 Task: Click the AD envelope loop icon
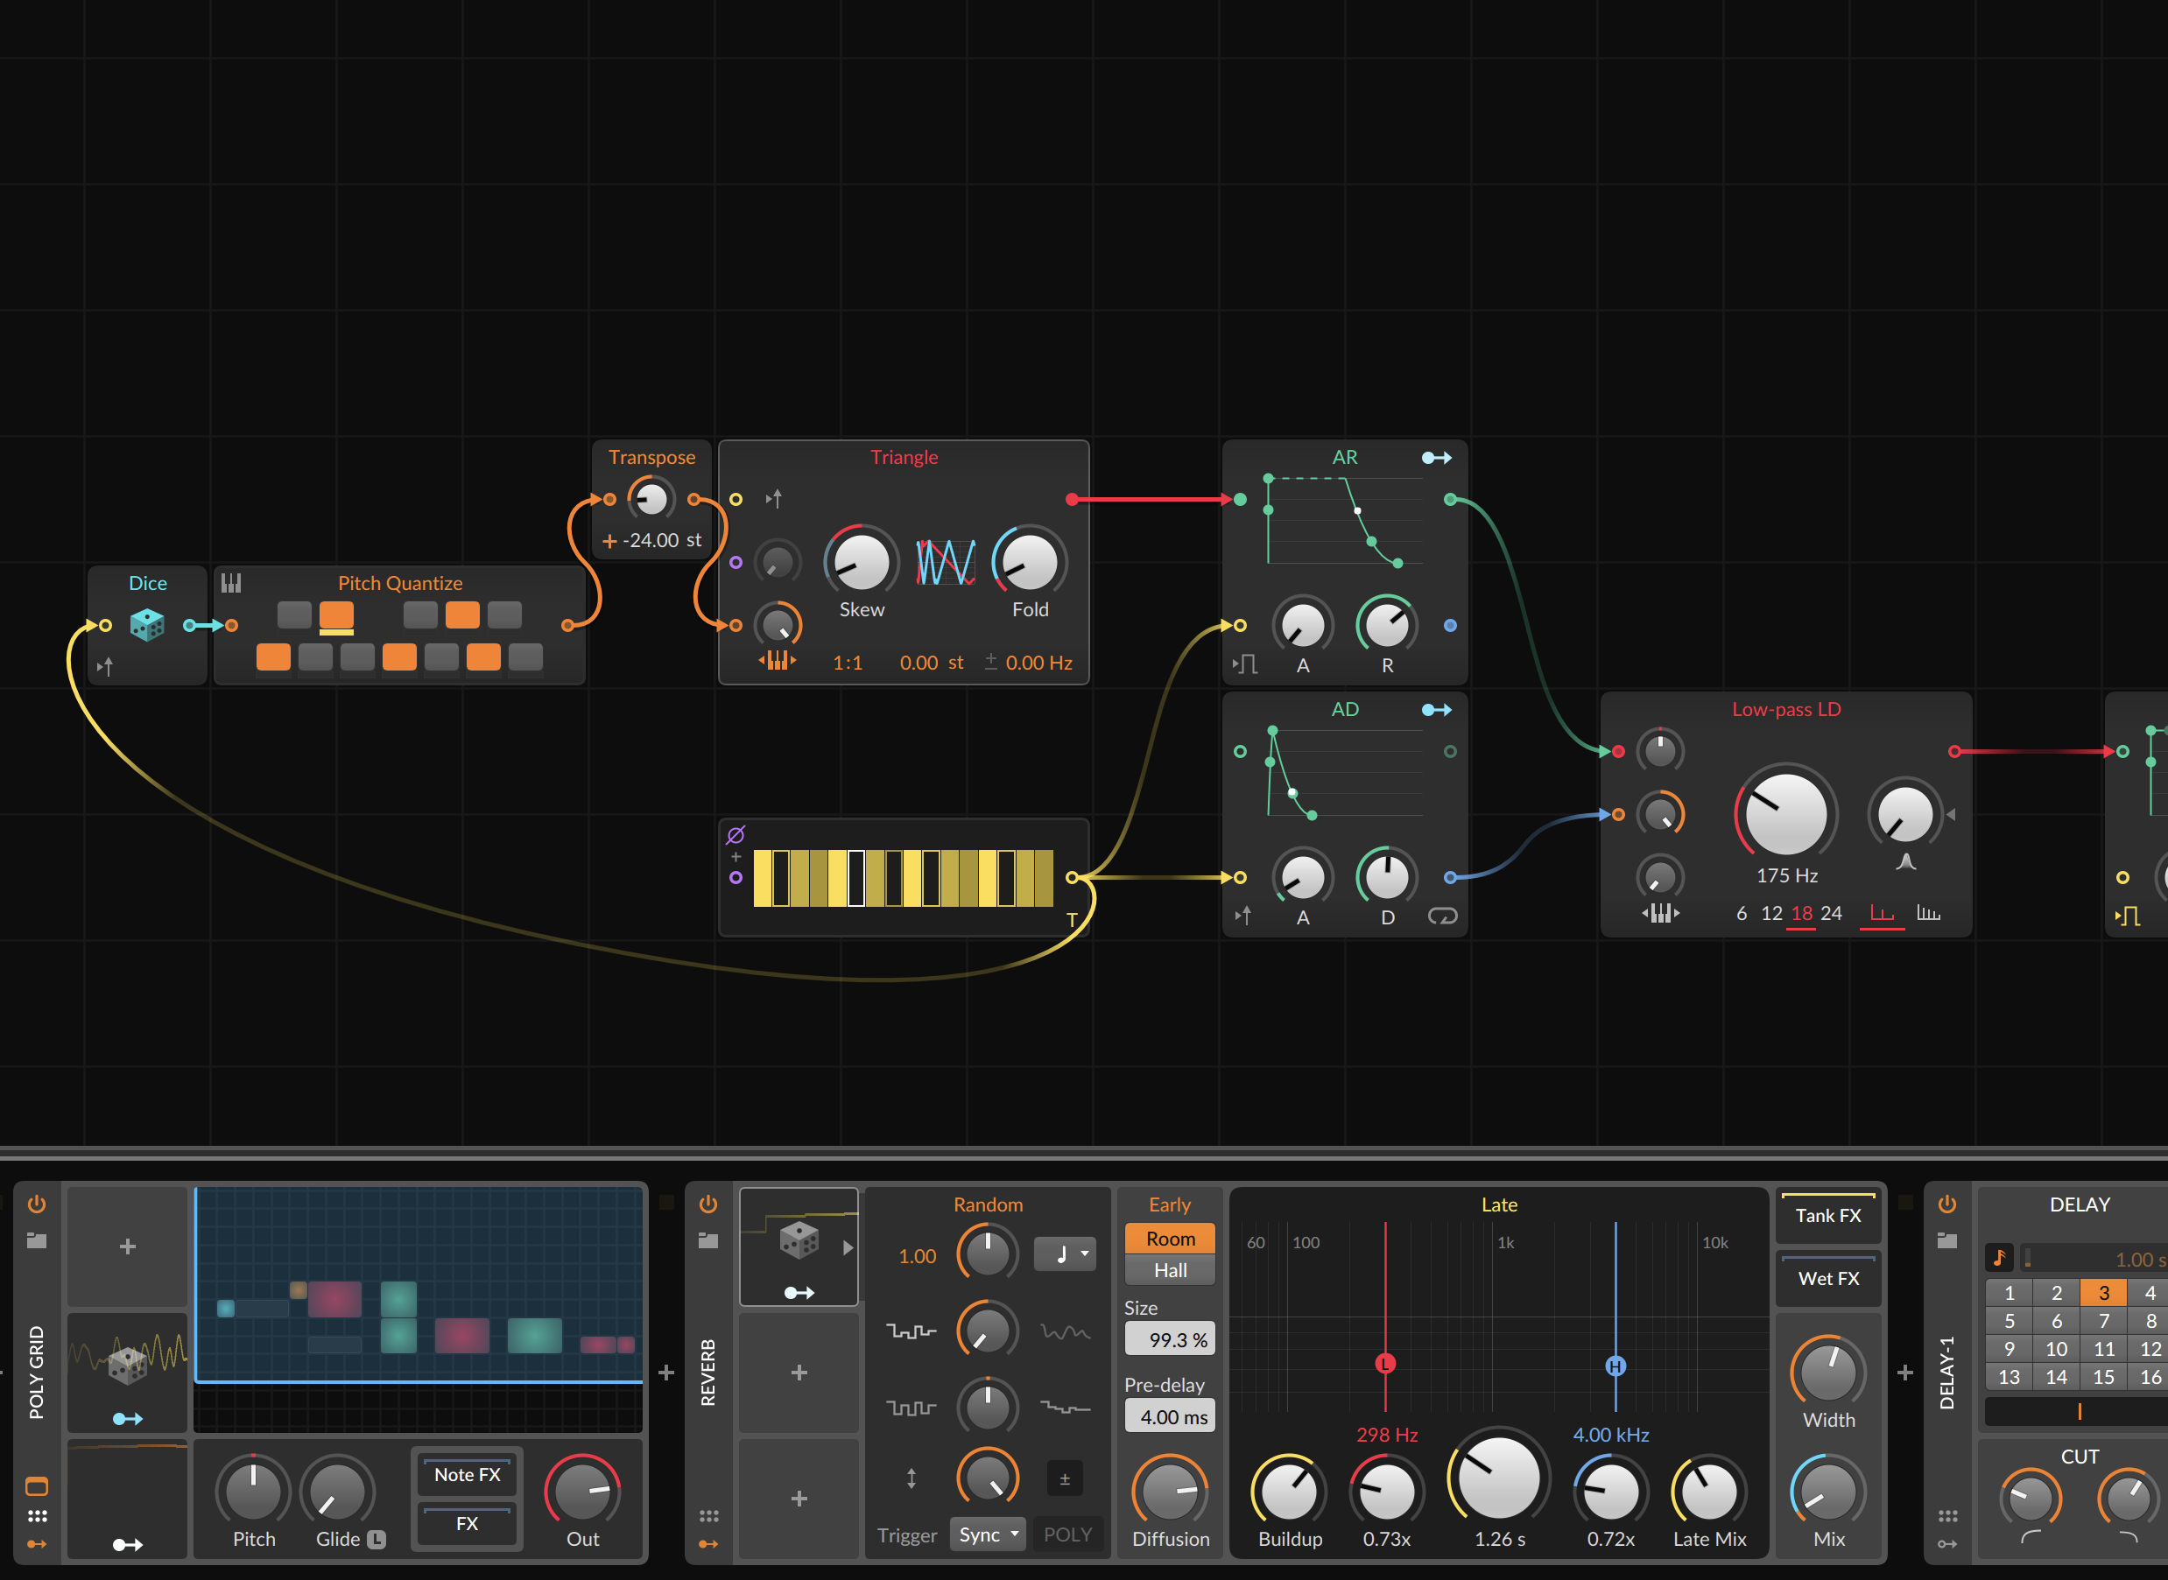coord(1442,916)
